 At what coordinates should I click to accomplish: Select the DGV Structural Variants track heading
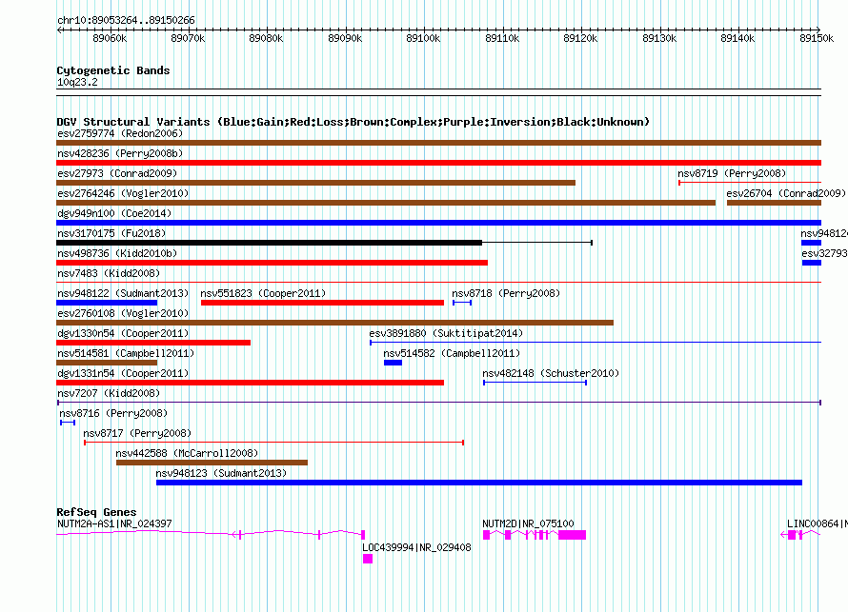[x=353, y=122]
